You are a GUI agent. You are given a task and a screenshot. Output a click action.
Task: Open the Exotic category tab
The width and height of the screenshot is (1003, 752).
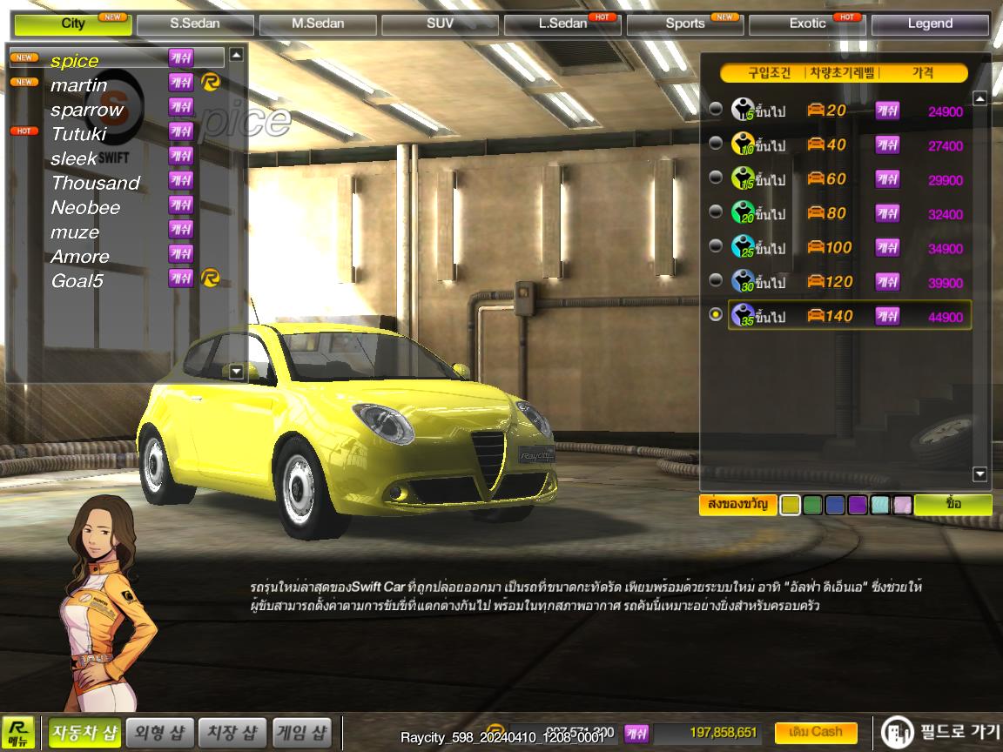[x=807, y=24]
